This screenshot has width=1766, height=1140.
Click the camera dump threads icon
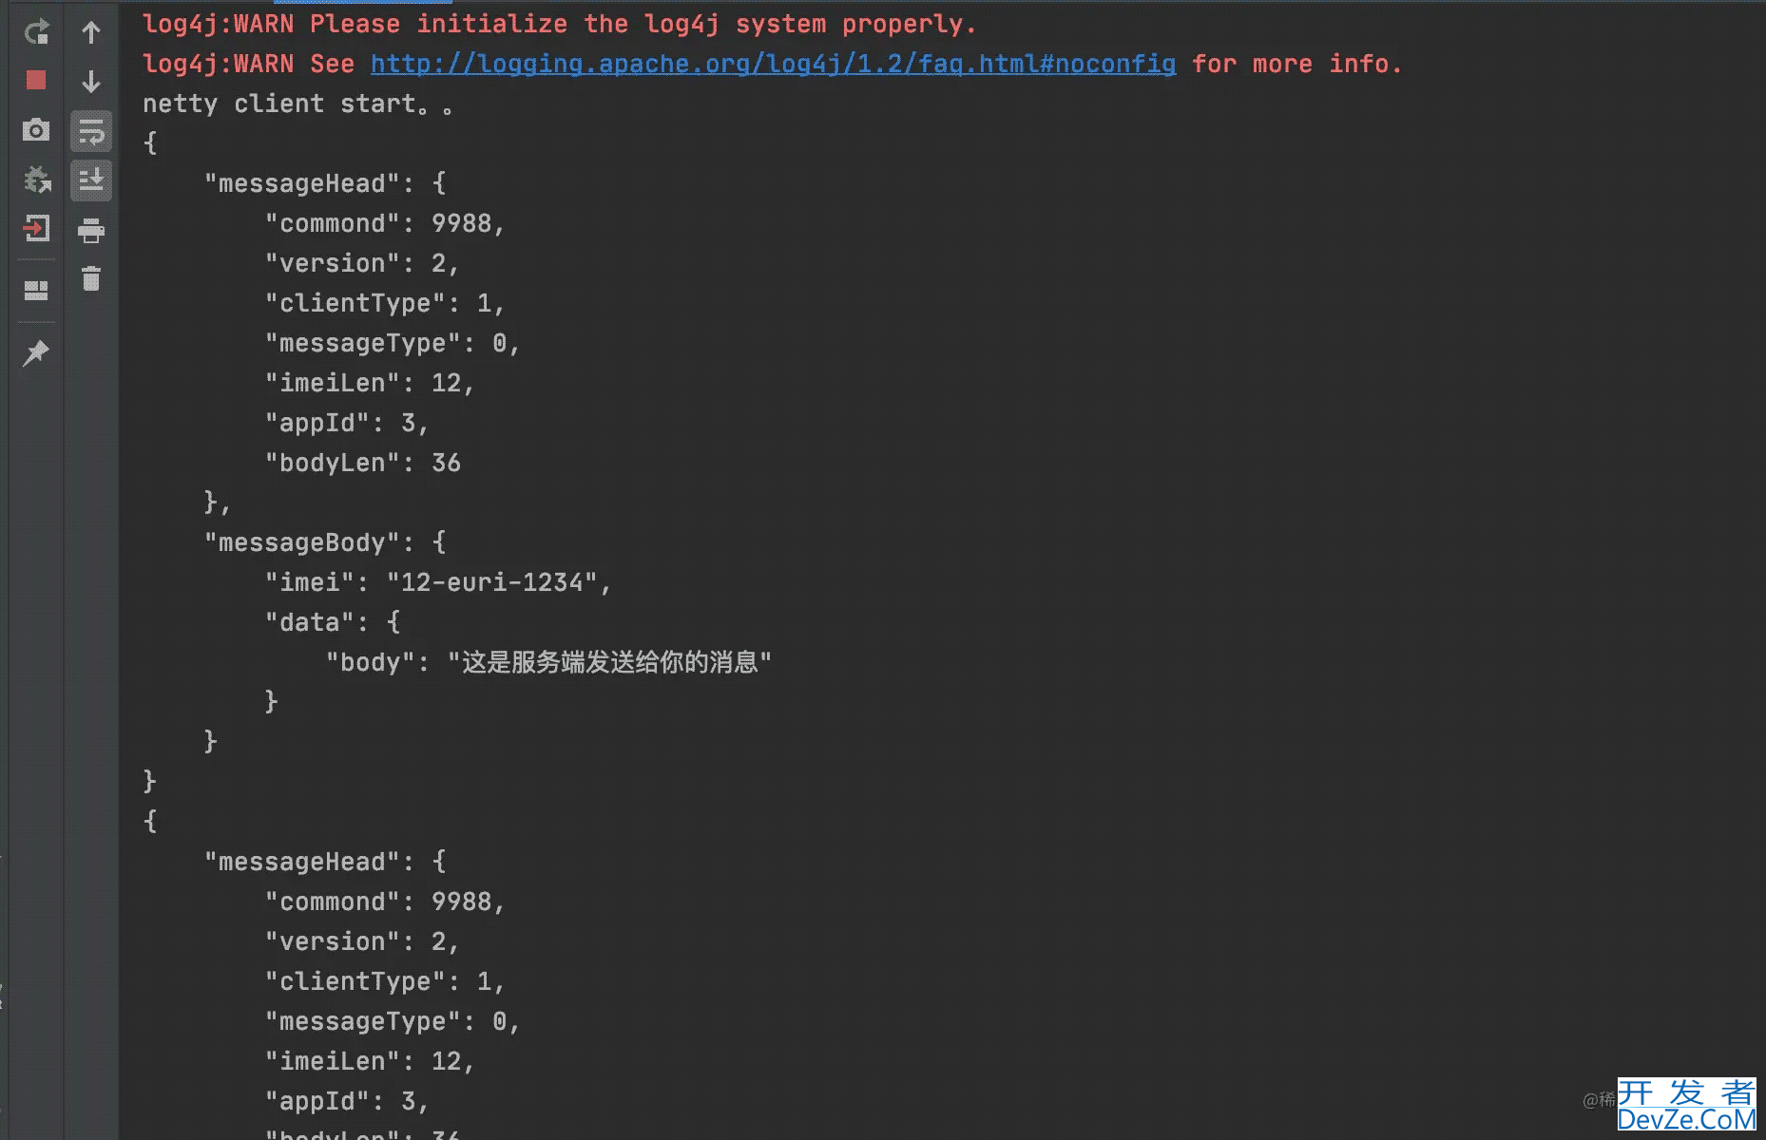[36, 129]
